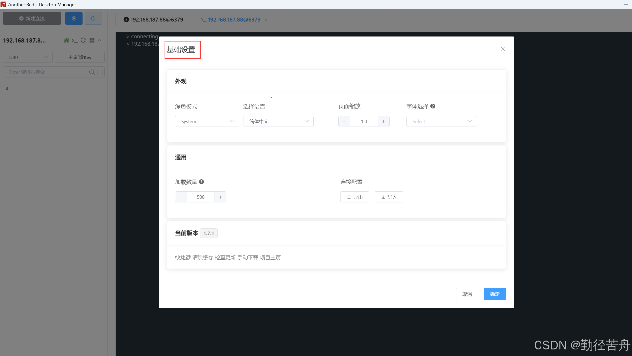Click the 导入 import connections button
632x356 pixels.
pyautogui.click(x=389, y=197)
